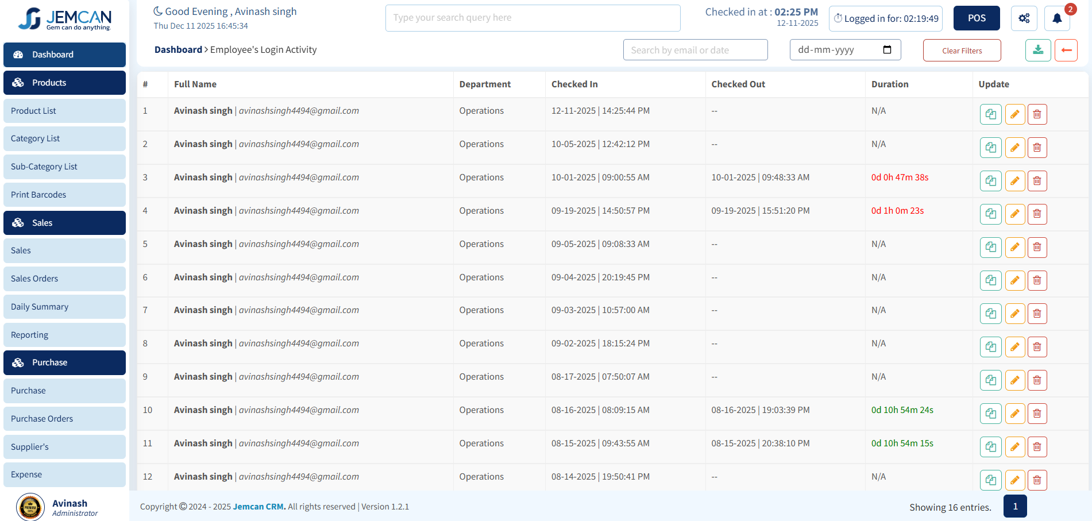Click the green copy icon in row 2
The height and width of the screenshot is (521, 1092).
(x=990, y=148)
